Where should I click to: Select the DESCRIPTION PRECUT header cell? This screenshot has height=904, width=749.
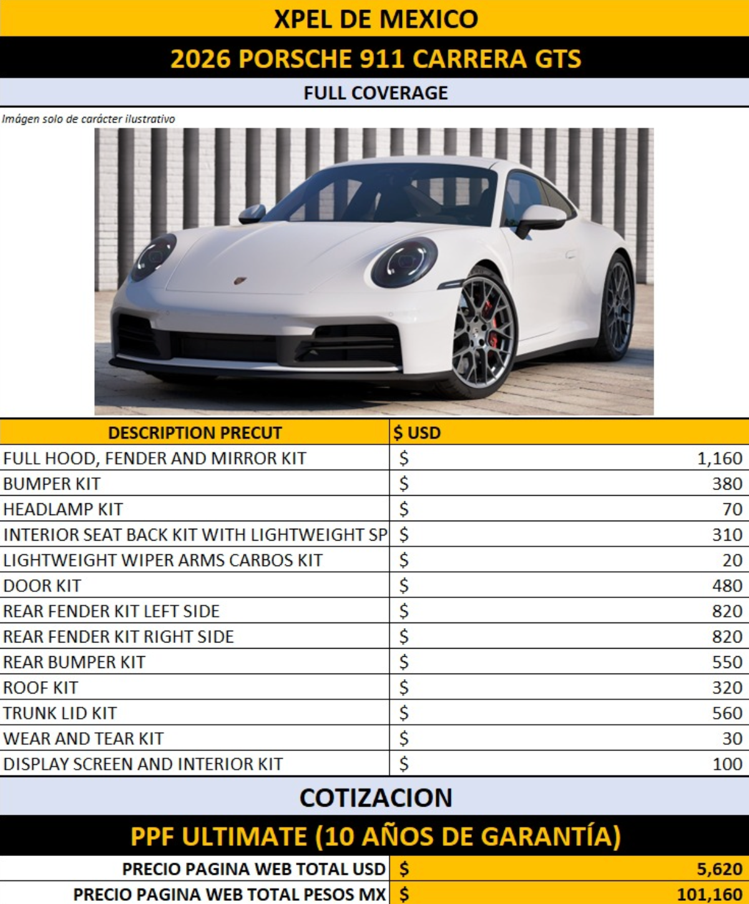[194, 432]
